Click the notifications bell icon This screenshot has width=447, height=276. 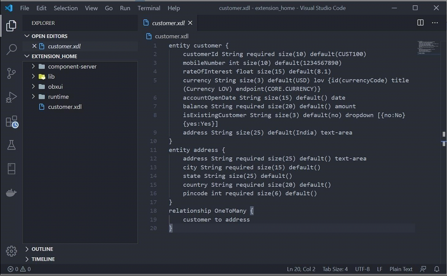(x=437, y=269)
